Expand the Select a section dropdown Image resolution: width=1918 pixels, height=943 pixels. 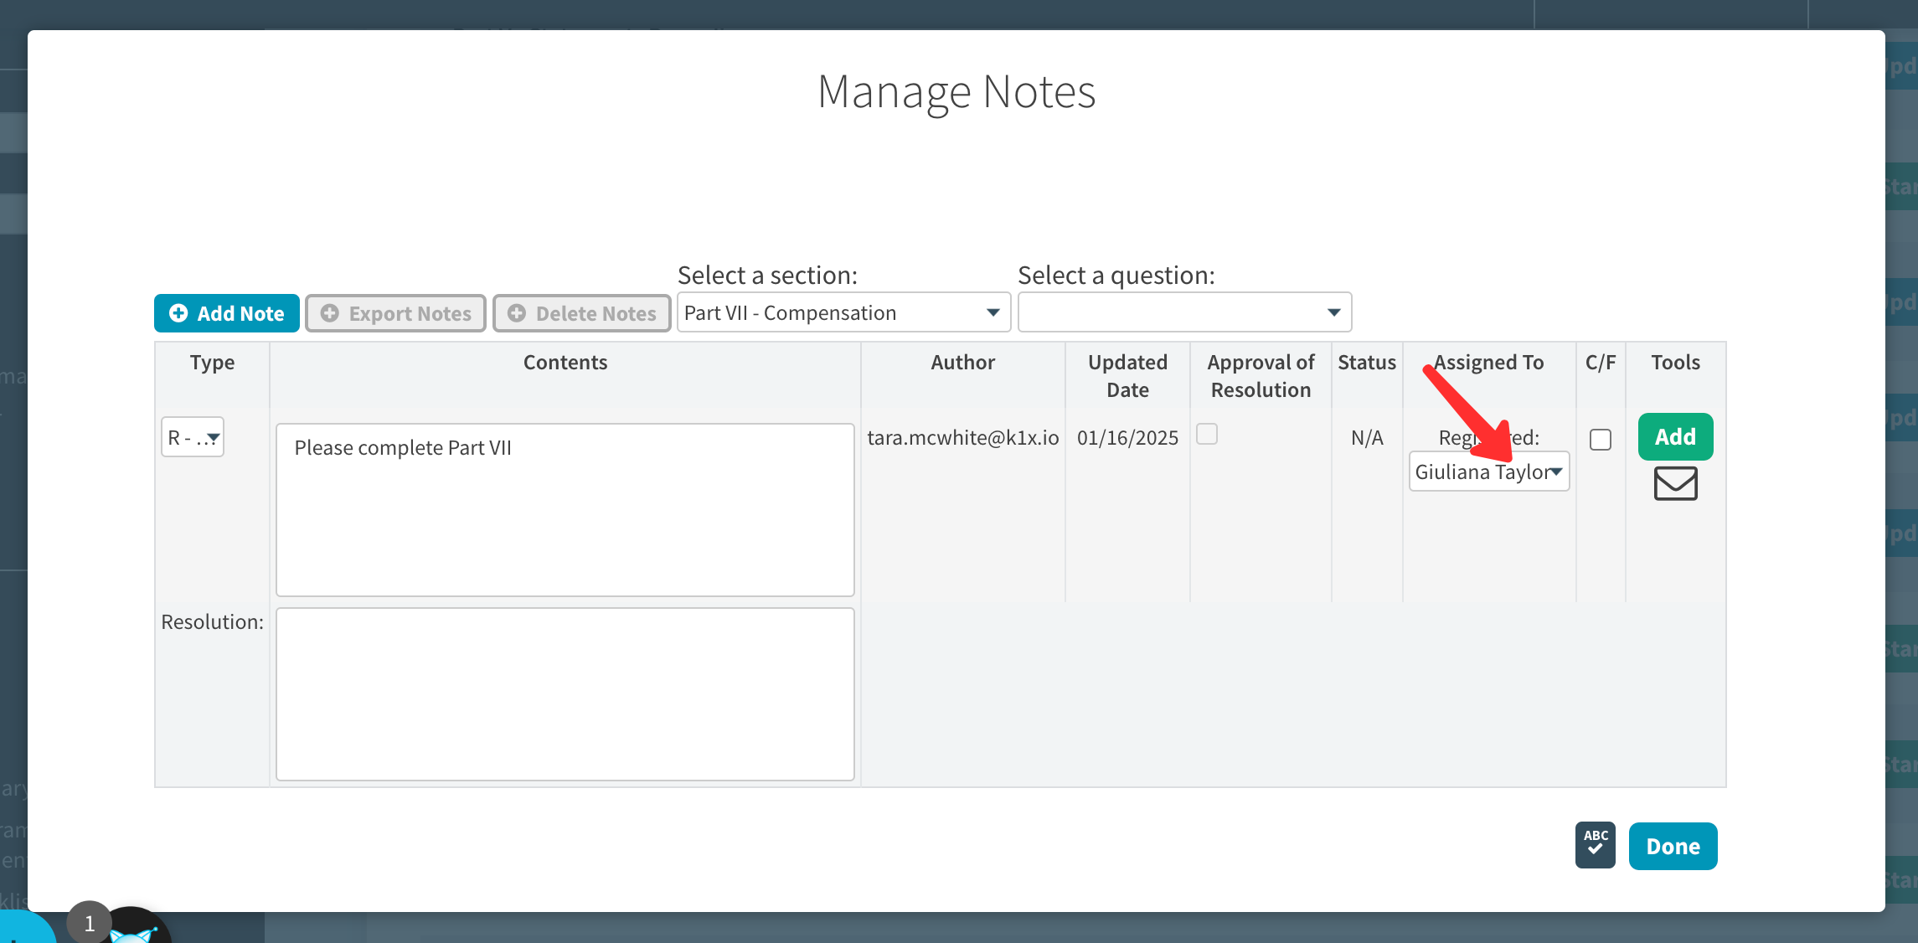pyautogui.click(x=843, y=312)
